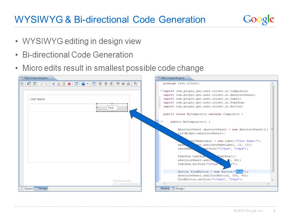Click the first design toolbar icon with the X badge

22,84
